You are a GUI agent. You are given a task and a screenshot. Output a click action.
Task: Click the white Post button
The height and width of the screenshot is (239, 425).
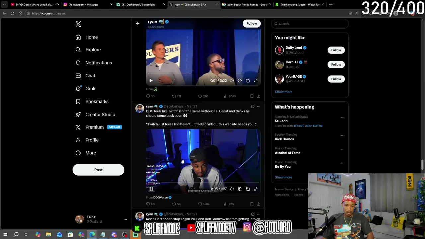click(98, 170)
